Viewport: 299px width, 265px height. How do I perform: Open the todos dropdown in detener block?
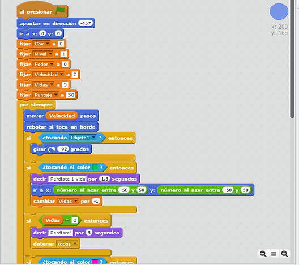pyautogui.click(x=75, y=244)
